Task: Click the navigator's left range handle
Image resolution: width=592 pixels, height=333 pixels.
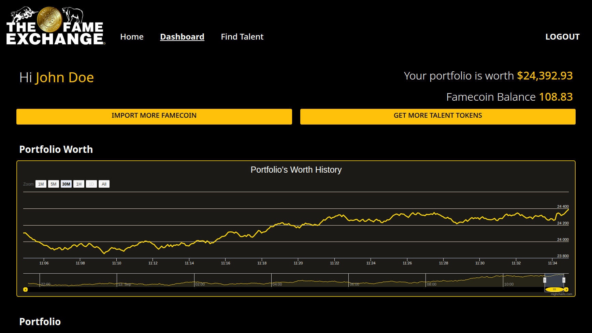Action: (545, 280)
